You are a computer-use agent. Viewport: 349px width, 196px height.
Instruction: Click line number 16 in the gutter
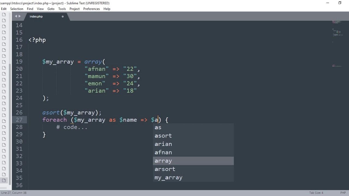pyautogui.click(x=19, y=40)
